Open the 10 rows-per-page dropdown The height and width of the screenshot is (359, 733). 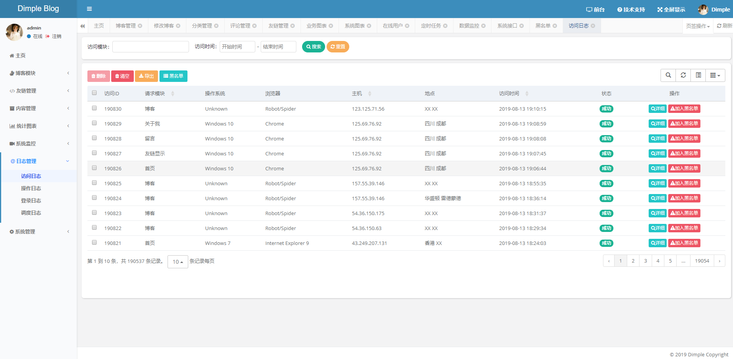click(x=178, y=262)
